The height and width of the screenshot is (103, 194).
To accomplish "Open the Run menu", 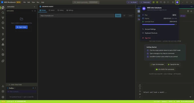I will pyautogui.click(x=38, y=2).
